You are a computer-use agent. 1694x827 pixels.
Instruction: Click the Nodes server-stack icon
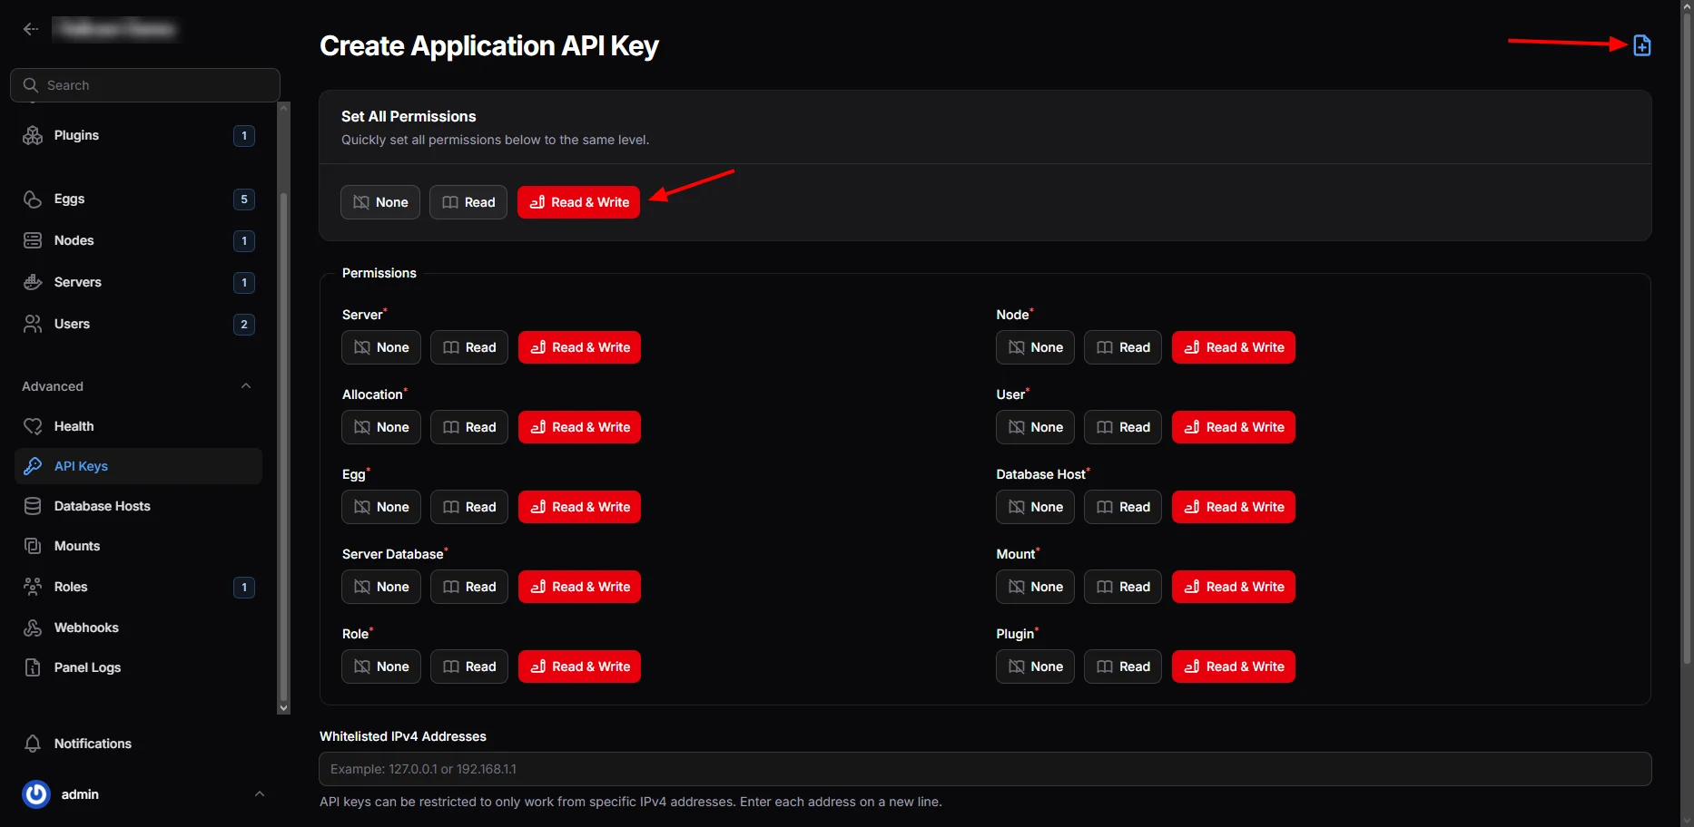[x=33, y=240]
